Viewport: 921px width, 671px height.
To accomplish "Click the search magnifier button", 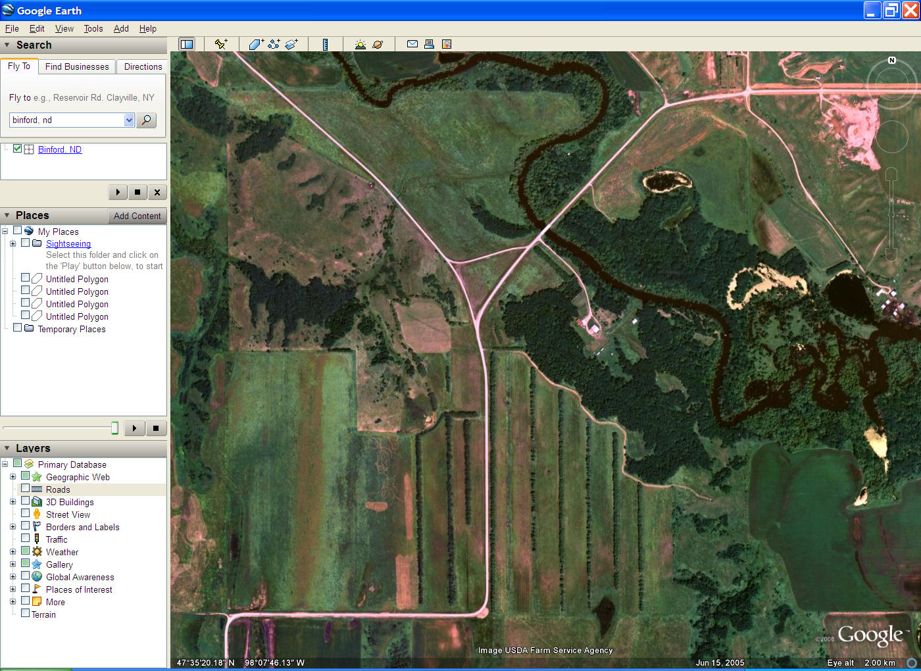I will click(146, 120).
